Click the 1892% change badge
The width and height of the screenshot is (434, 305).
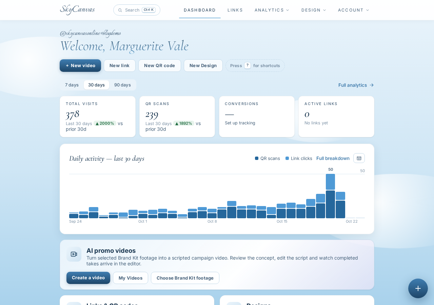(x=184, y=123)
